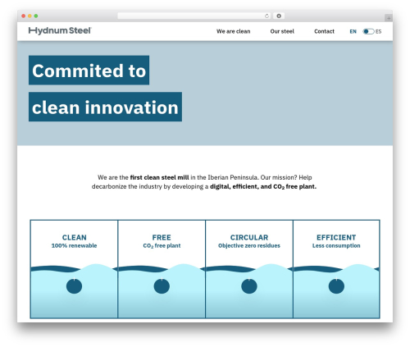Click the browser address bar

(x=194, y=16)
